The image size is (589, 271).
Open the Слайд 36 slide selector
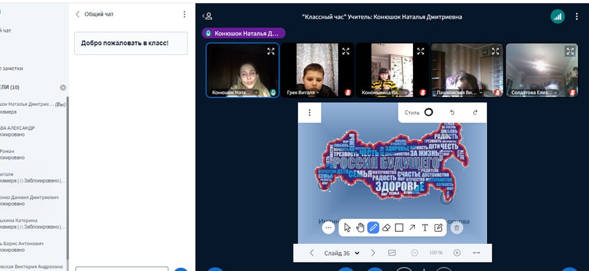342,253
